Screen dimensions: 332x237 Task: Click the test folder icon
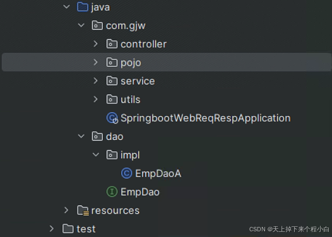coord(68,229)
